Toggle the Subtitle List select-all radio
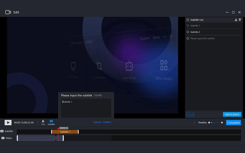 point(188,20)
